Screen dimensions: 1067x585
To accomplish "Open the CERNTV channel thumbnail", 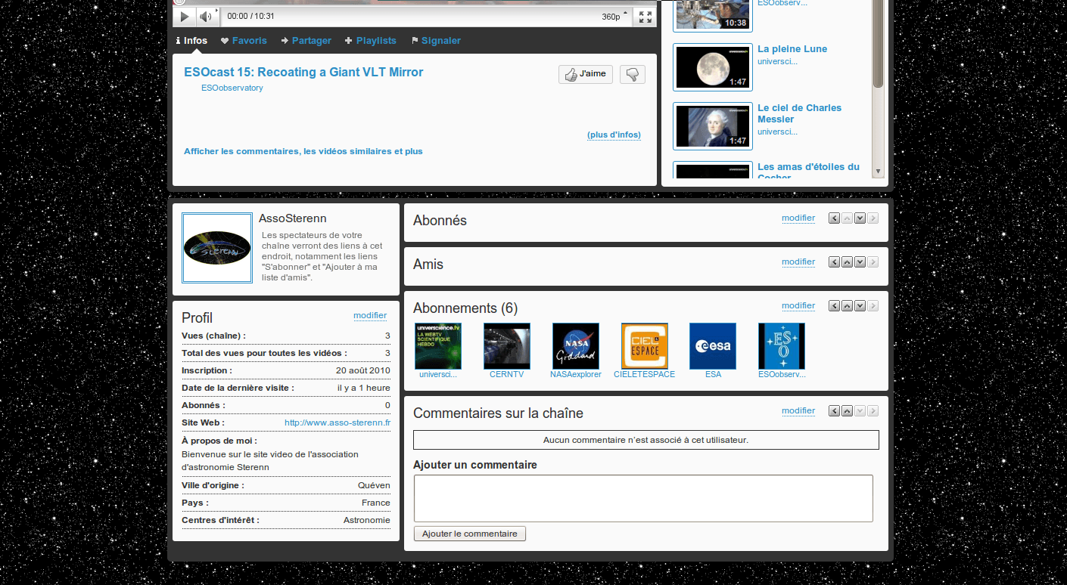I will coord(506,346).
